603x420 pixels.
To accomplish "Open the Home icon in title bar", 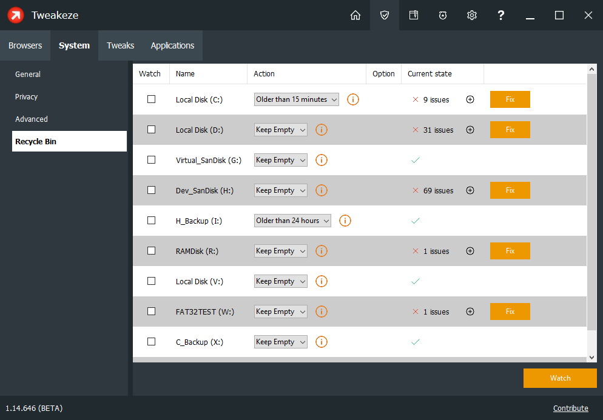I will click(355, 15).
